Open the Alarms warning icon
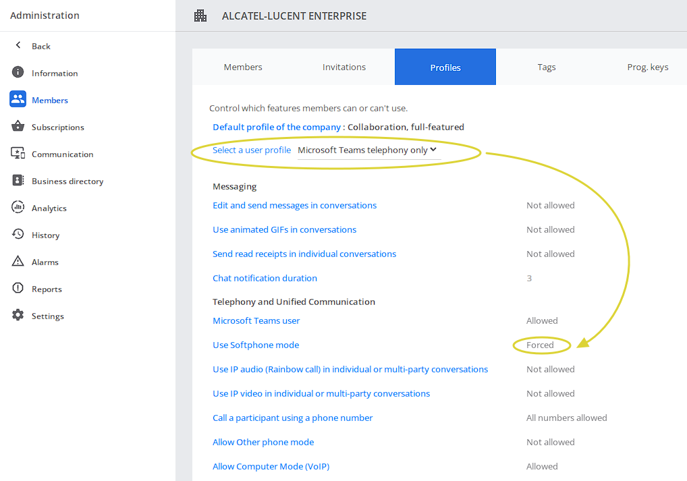Screen dimensions: 687x481 point(18,262)
